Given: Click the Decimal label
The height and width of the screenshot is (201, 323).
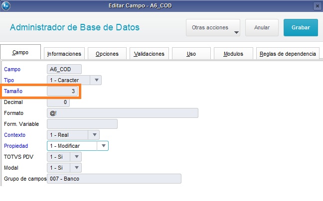Looking at the screenshot, I should pos(13,102).
